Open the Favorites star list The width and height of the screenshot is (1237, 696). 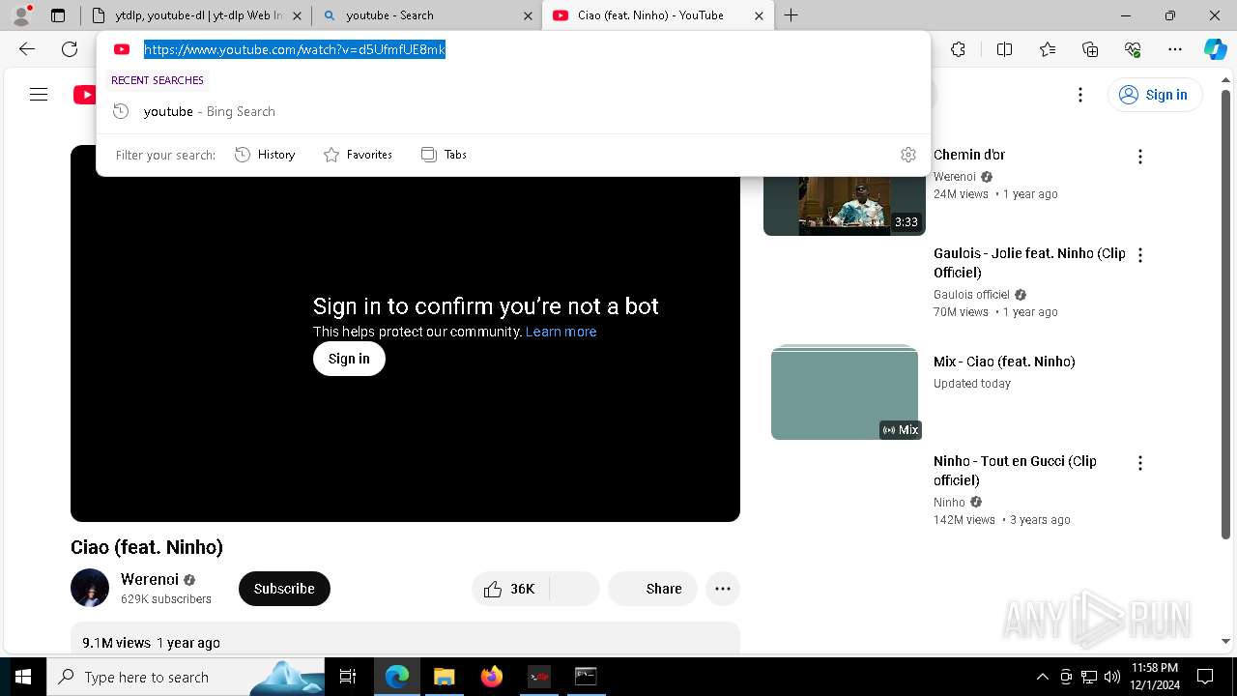click(x=1048, y=49)
